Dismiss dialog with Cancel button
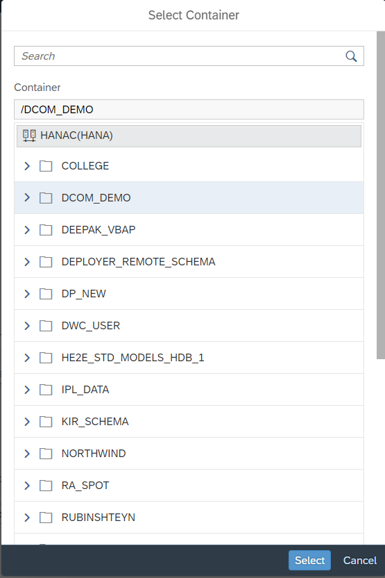This screenshot has height=578, width=385. point(359,561)
